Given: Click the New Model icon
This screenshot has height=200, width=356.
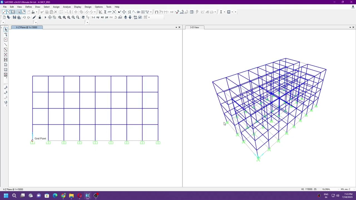Looking at the screenshot, I should (x=4, y=17).
